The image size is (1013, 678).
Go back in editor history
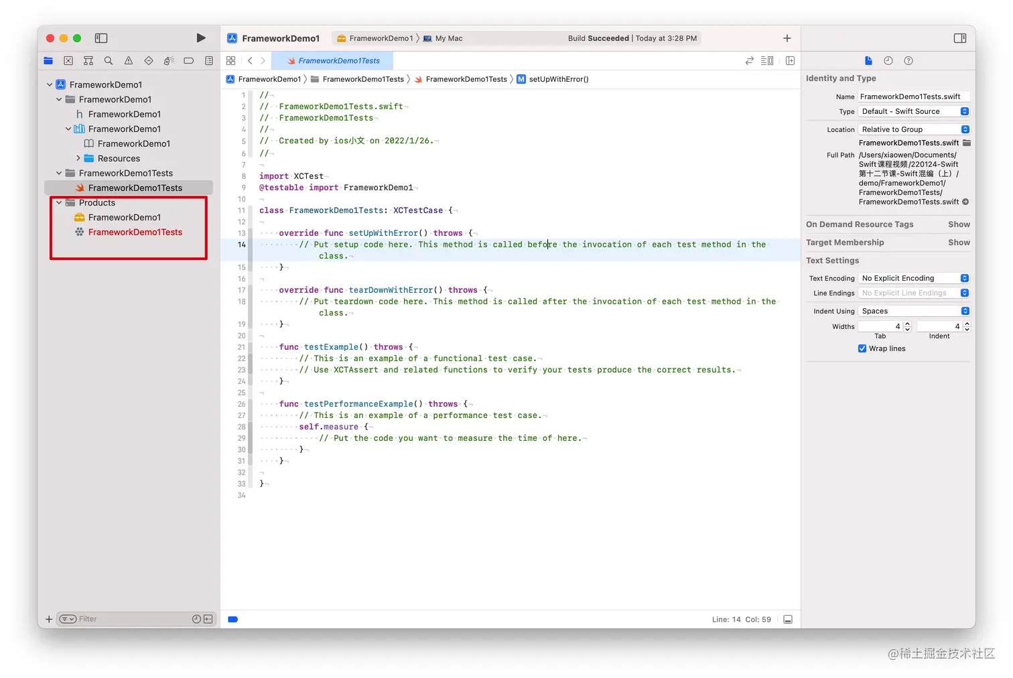coord(251,61)
